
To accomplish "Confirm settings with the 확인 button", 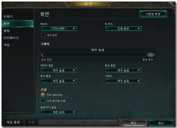I will tap(133, 123).
